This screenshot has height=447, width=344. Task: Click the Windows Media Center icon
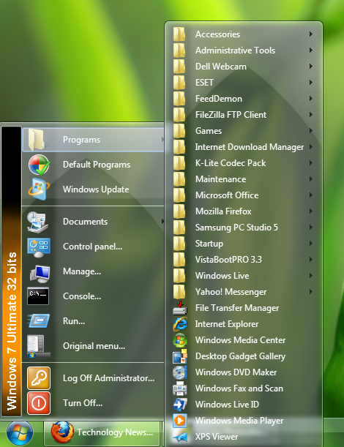[180, 340]
